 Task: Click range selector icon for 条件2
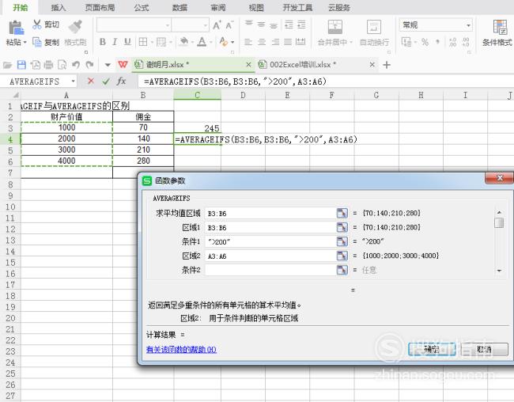coord(342,270)
